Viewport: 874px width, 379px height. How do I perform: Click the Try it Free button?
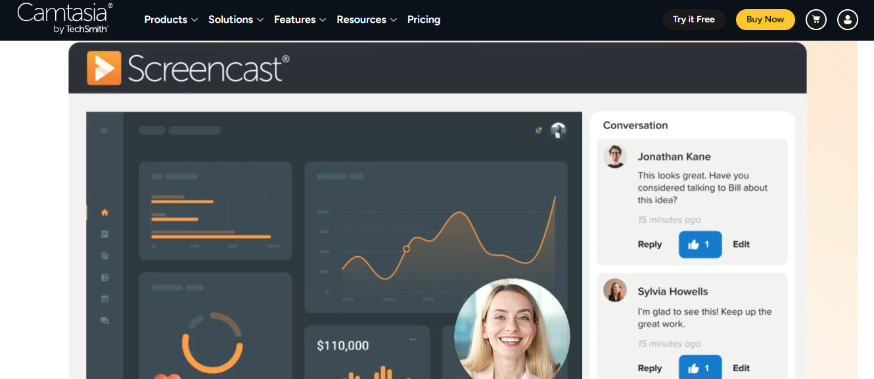pyautogui.click(x=693, y=20)
